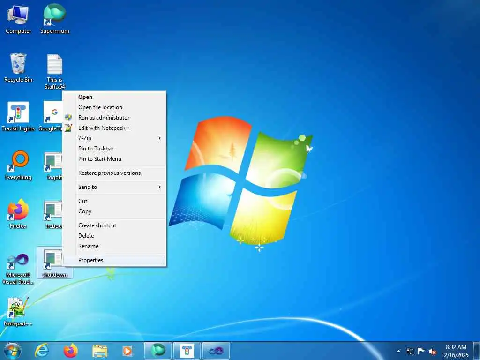Switch to Supermium in the taskbar

[158, 351]
